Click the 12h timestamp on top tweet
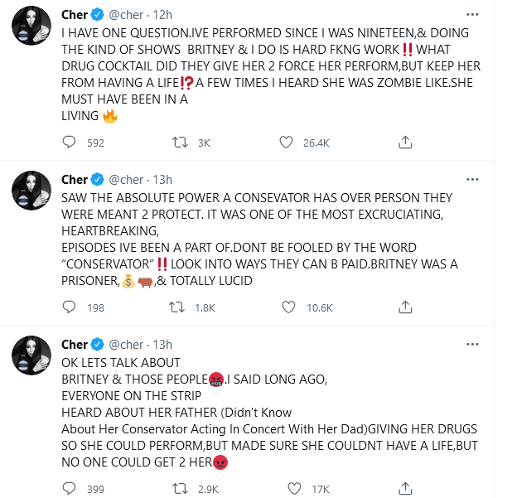517x498 pixels. [164, 15]
